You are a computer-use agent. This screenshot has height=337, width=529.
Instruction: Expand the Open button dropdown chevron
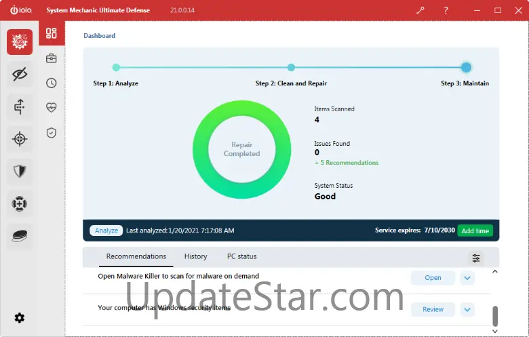(x=467, y=278)
